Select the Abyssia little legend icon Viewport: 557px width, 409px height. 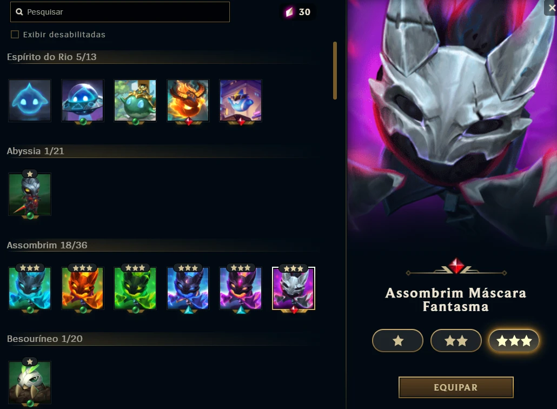pyautogui.click(x=30, y=194)
